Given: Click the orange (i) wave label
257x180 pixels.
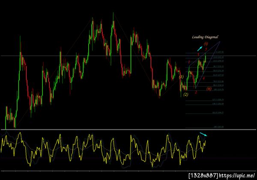Looking at the screenshot, I should point(206,44).
